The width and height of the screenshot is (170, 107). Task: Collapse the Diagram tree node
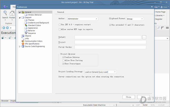[20, 18]
